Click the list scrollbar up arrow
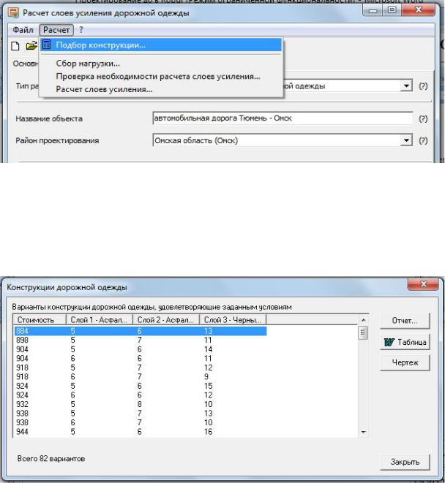The width and height of the screenshot is (445, 483). tap(363, 320)
